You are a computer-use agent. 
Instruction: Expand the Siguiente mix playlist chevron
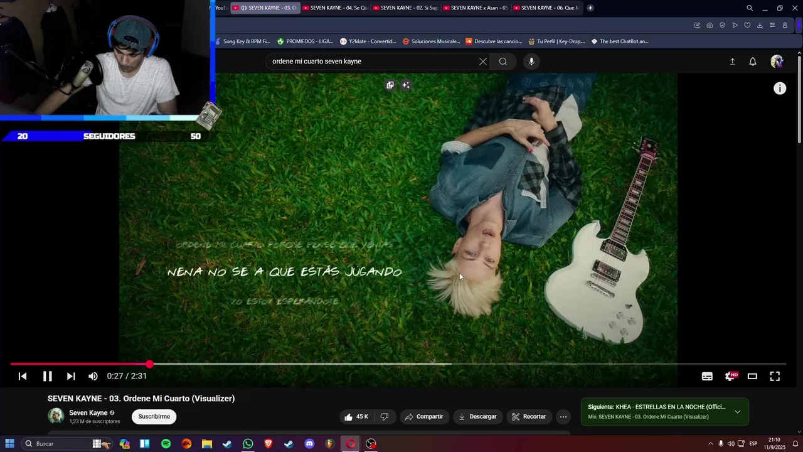tap(737, 412)
